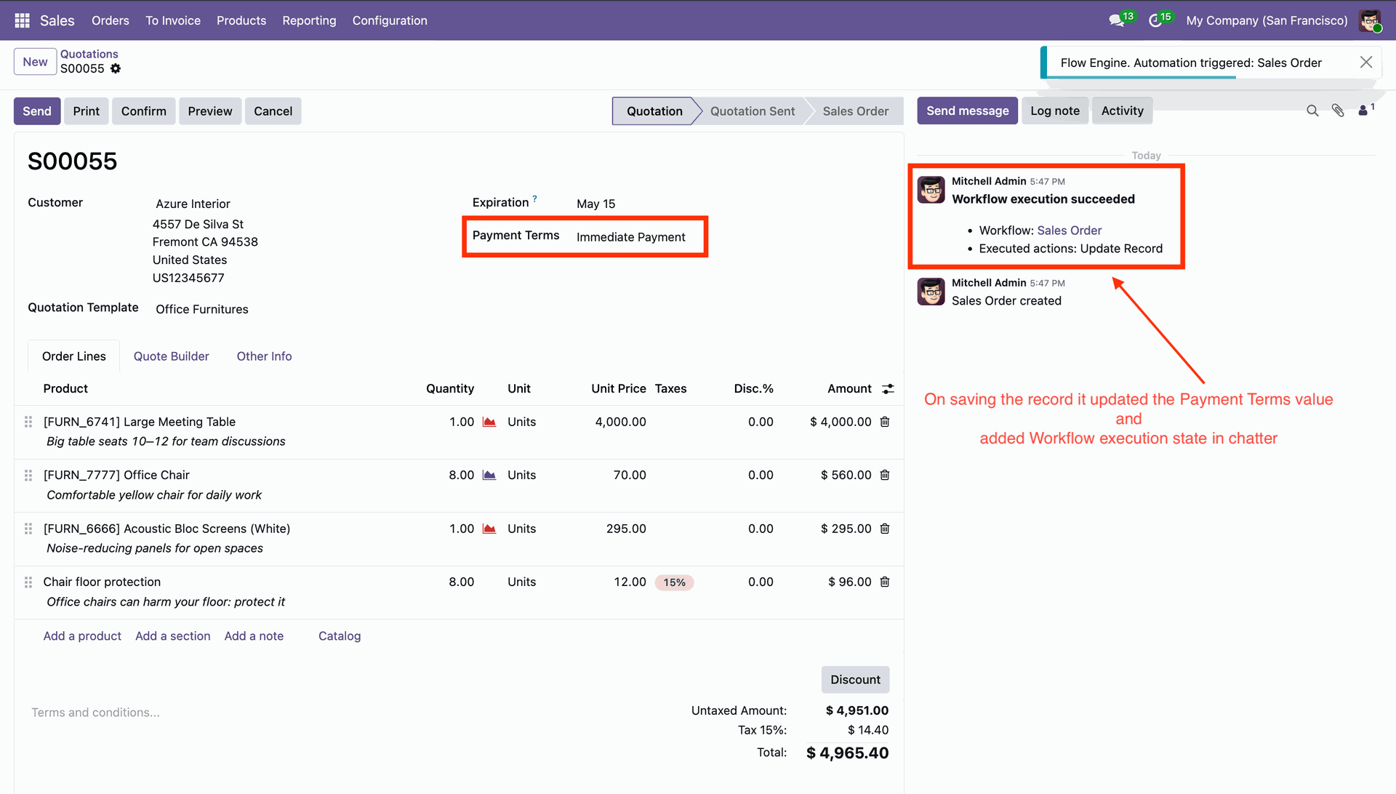Viewport: 1396px width, 794px height.
Task: Click the gear icon beside S00055
Action: [x=116, y=68]
